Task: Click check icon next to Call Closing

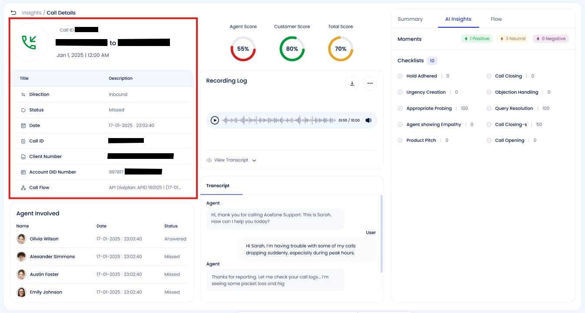Action: pyautogui.click(x=489, y=76)
